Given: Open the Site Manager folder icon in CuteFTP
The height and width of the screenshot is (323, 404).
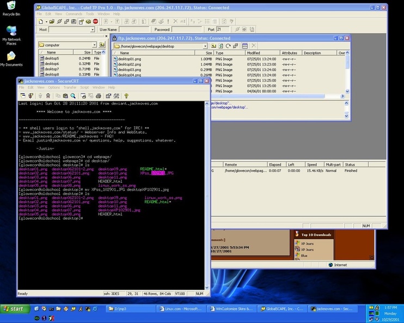Looking at the screenshot, I should point(52,22).
